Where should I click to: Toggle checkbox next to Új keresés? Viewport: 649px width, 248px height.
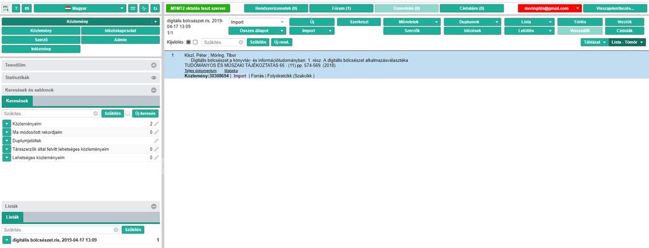pos(128,114)
